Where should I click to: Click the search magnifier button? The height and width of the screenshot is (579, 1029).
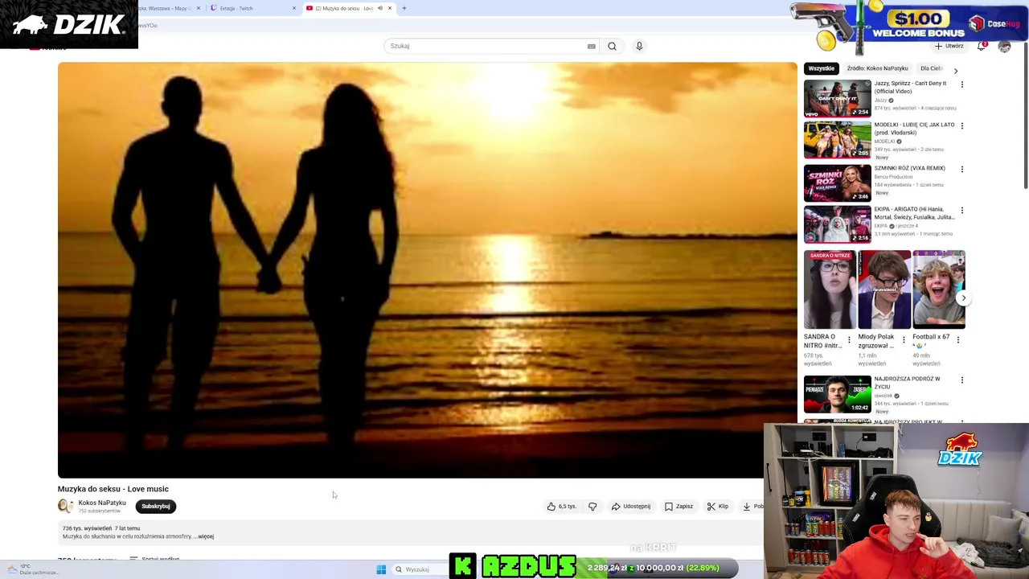coord(612,46)
